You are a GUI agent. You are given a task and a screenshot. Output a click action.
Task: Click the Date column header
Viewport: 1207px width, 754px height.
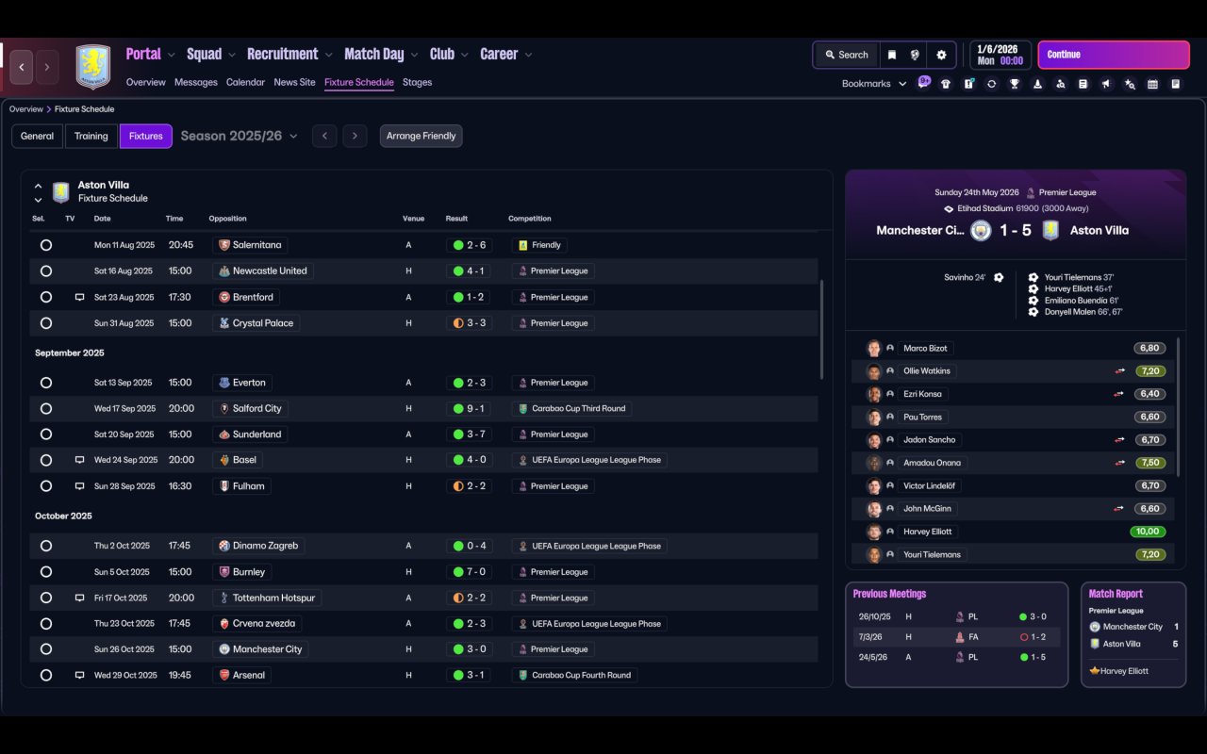tap(102, 219)
